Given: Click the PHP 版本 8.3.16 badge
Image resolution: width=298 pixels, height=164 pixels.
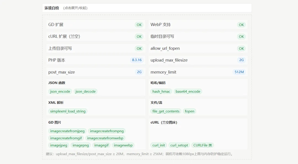Looking at the screenshot, I should 137,60.
